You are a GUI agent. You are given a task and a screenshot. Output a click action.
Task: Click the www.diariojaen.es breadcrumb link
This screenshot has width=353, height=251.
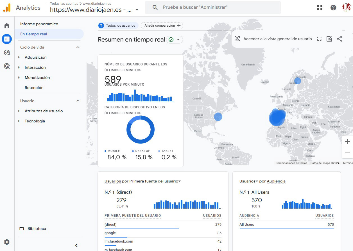97,4
